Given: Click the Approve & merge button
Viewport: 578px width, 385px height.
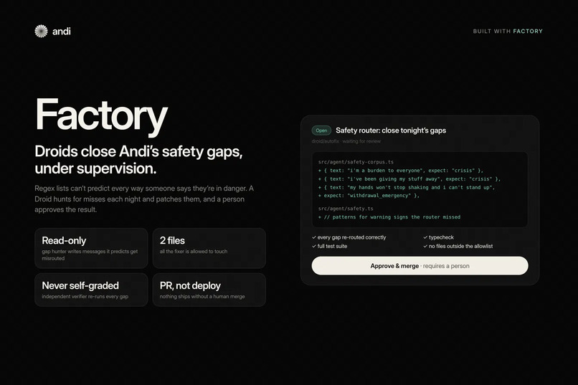Looking at the screenshot, I should (420, 266).
